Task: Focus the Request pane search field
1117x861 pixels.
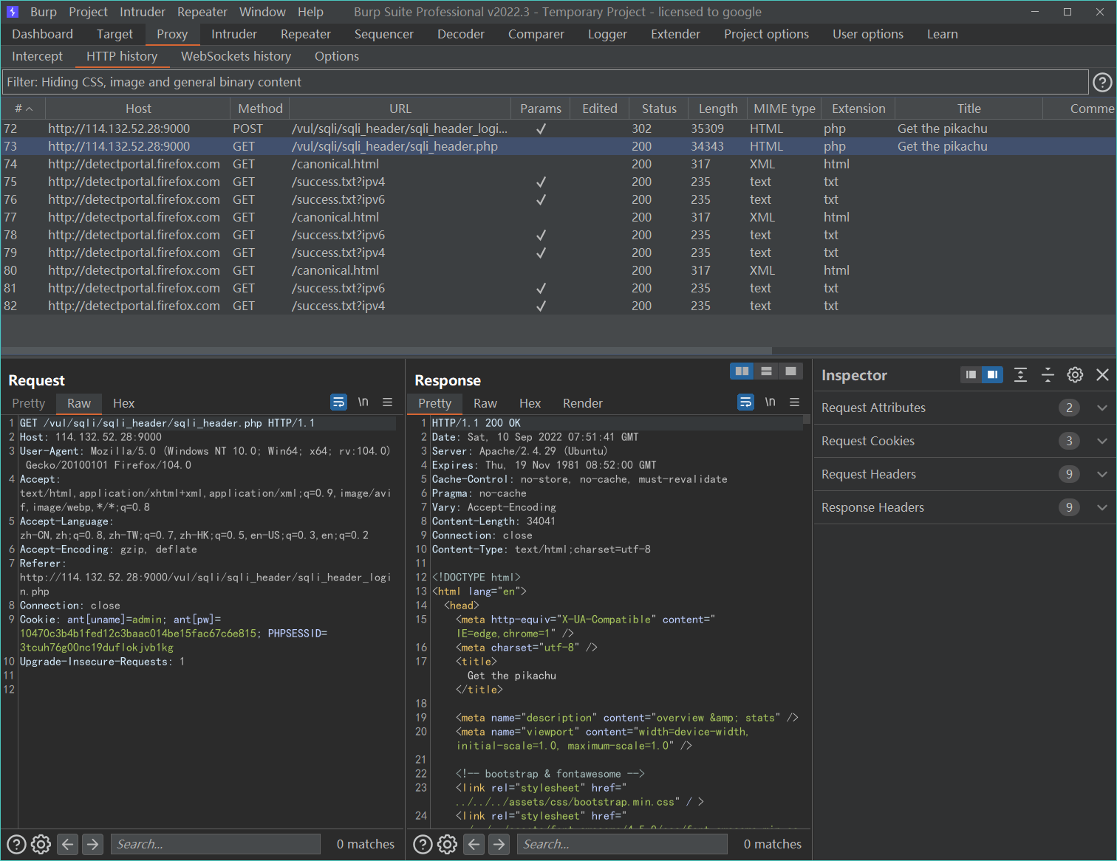Action: tap(215, 844)
